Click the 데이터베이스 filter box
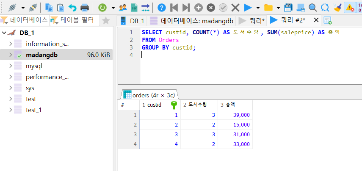The image size is (362, 171). [25, 21]
